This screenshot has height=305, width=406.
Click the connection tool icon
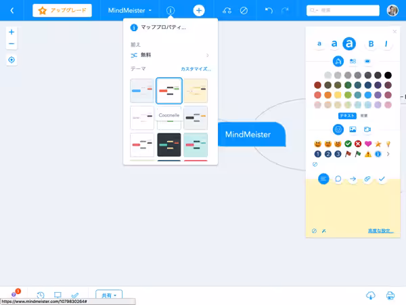(x=227, y=10)
